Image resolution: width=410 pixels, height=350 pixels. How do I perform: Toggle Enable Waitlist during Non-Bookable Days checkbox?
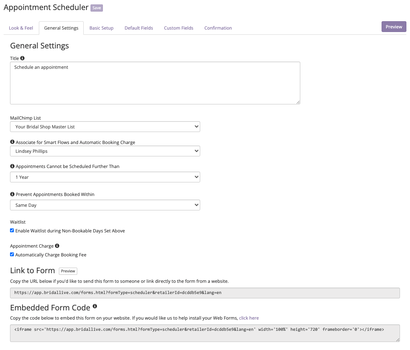tap(12, 230)
